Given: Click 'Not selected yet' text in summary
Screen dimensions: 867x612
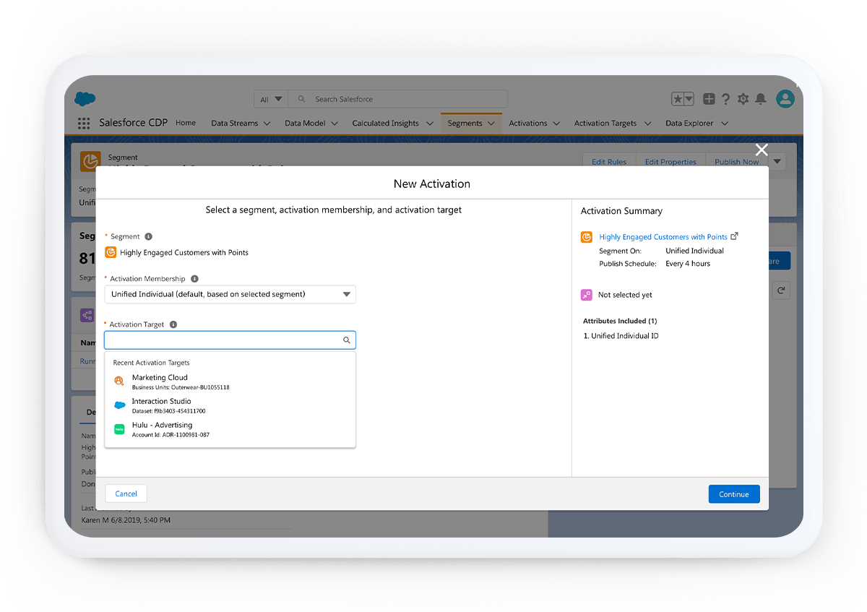Looking at the screenshot, I should point(625,295).
